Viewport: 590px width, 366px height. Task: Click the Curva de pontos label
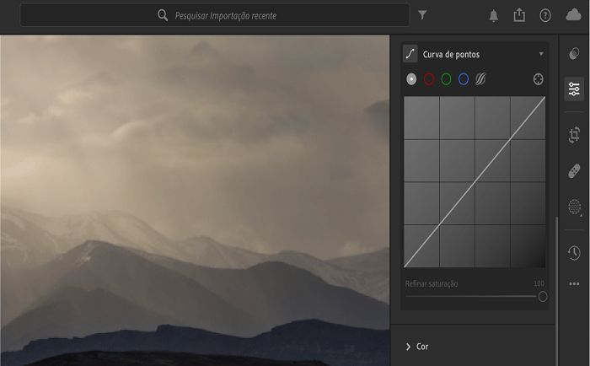click(451, 54)
